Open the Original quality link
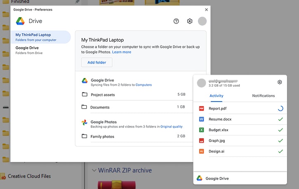This screenshot has width=299, height=189. click(171, 127)
